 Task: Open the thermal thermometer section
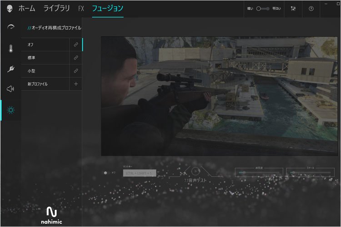[x=10, y=48]
